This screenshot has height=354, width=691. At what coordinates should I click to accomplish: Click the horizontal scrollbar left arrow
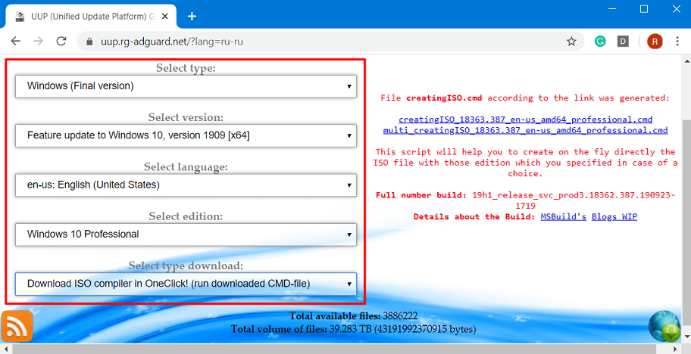tap(5, 349)
